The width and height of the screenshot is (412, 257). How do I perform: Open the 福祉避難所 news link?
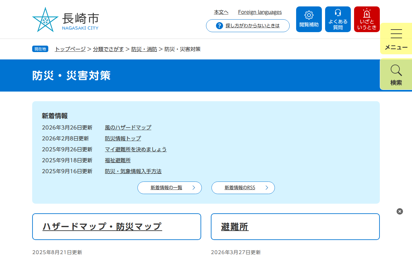118,160
